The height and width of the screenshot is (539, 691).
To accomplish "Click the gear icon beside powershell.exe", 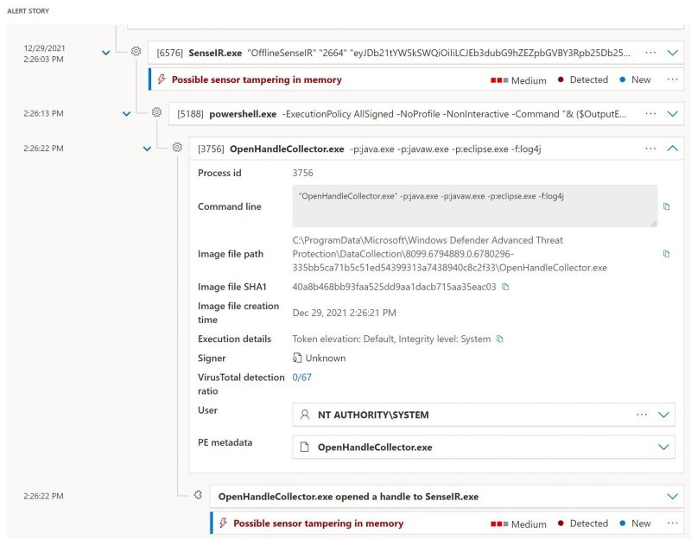I will (x=156, y=112).
